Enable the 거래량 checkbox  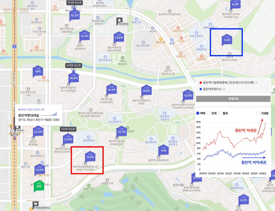point(258,113)
